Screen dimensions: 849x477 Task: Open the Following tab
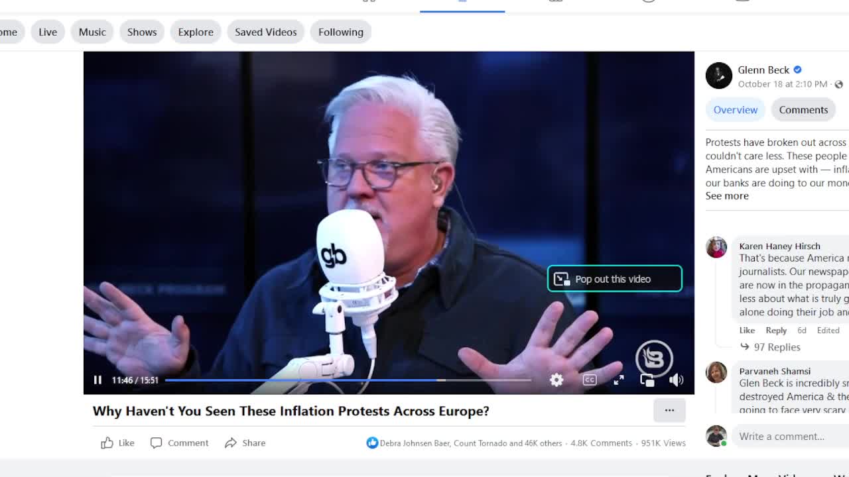pyautogui.click(x=341, y=32)
